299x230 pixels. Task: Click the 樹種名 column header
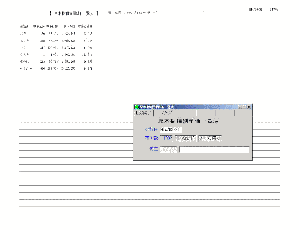(x=25, y=27)
